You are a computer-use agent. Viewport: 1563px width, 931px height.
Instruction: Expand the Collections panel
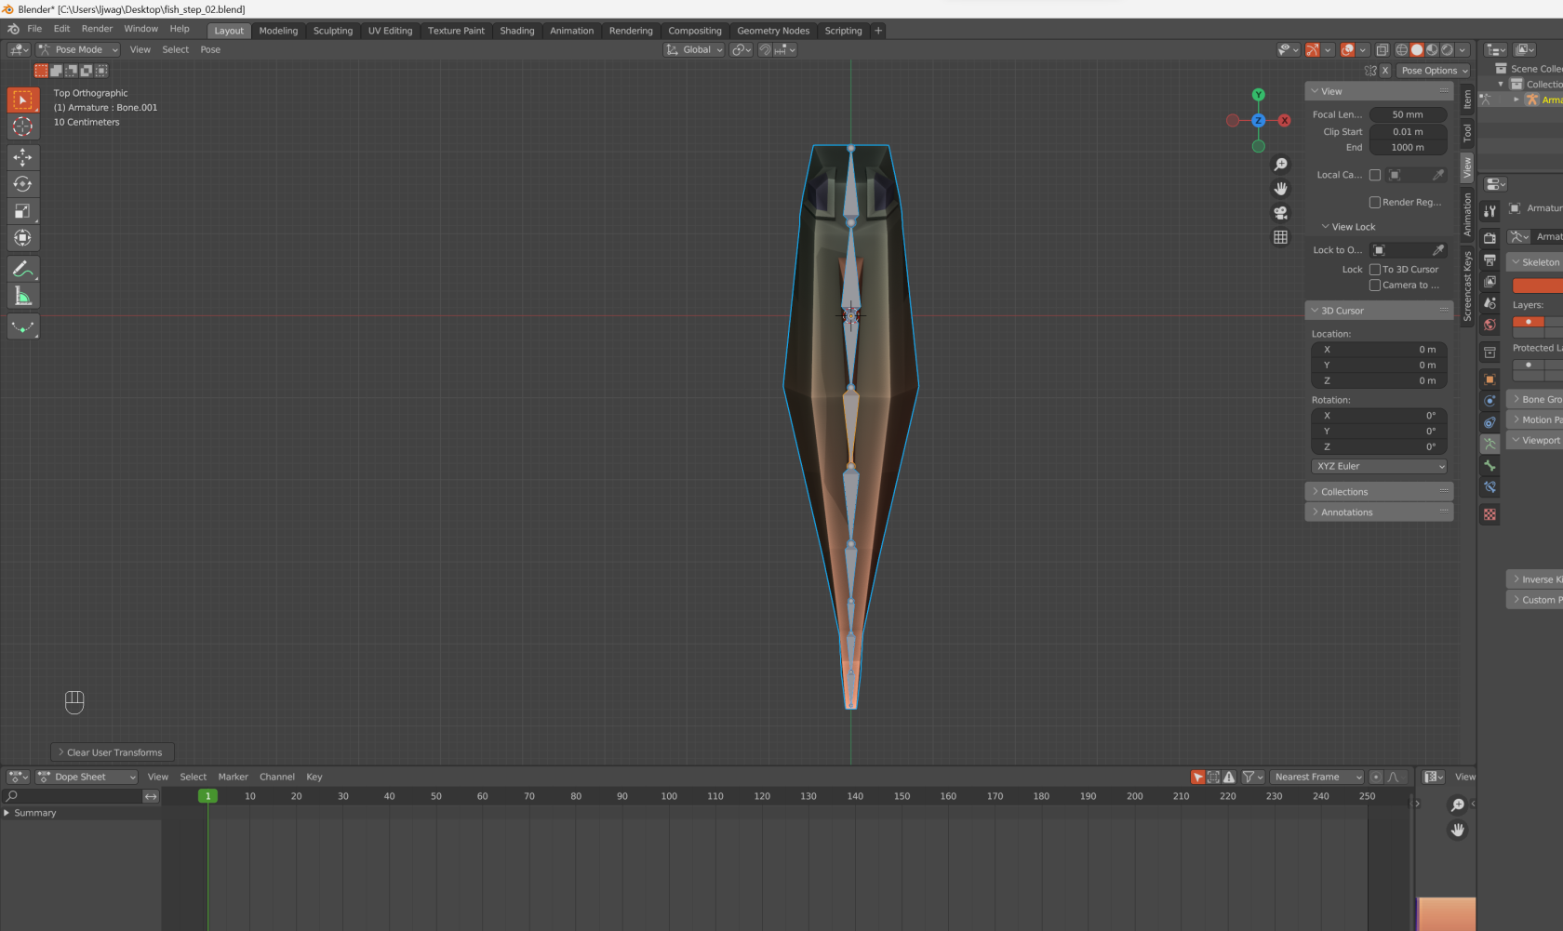click(x=1379, y=492)
